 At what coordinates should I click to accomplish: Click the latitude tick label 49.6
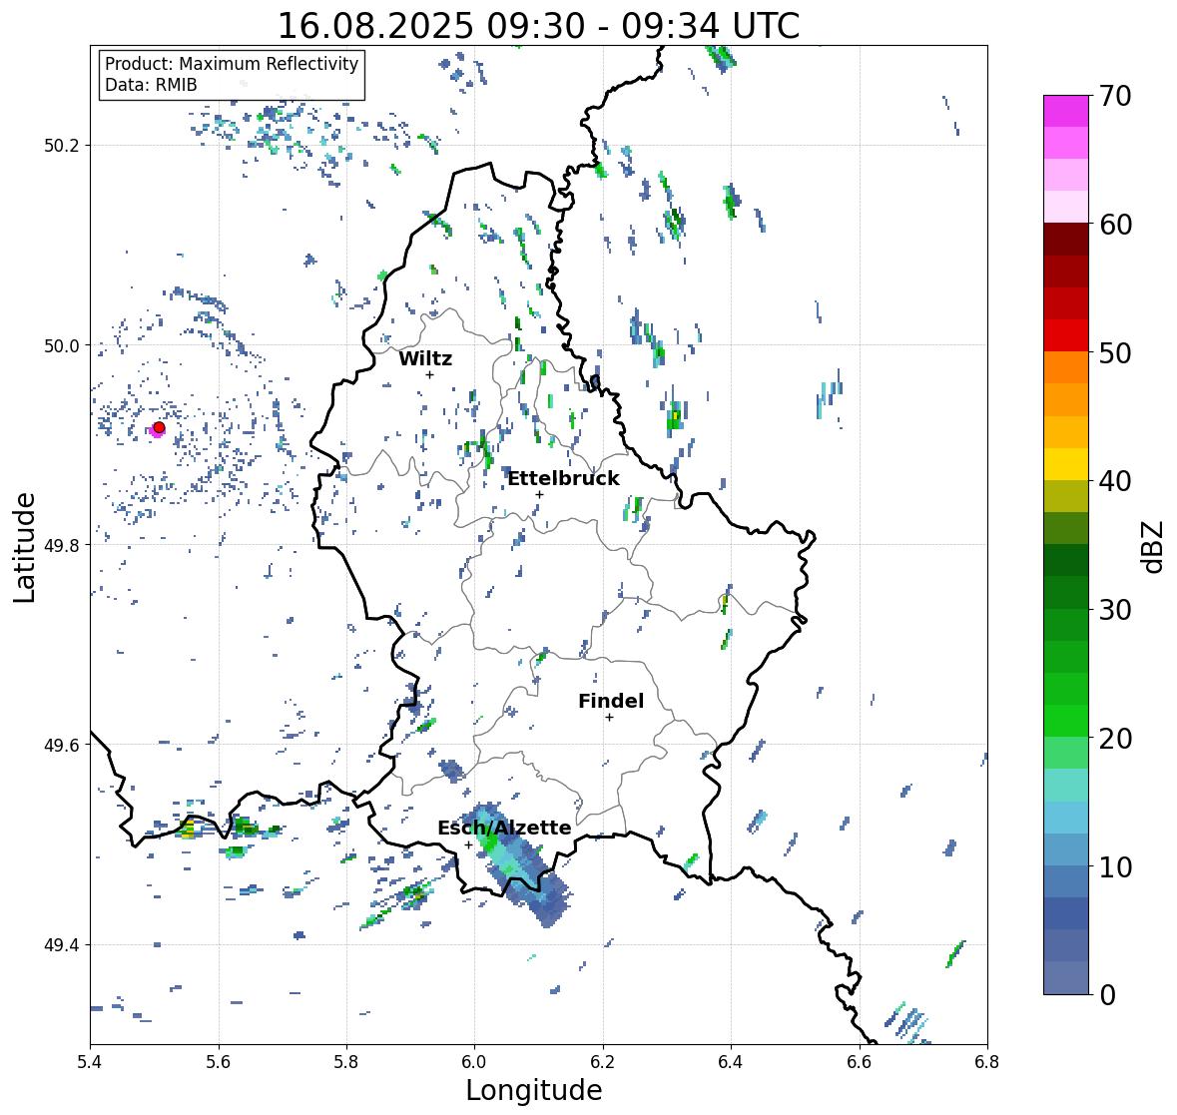[62, 745]
